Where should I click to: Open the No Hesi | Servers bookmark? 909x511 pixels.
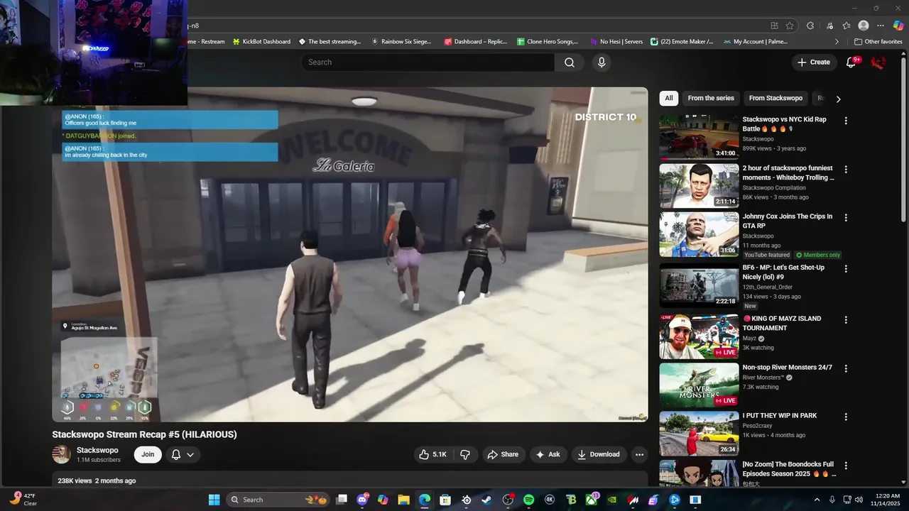[x=616, y=42]
